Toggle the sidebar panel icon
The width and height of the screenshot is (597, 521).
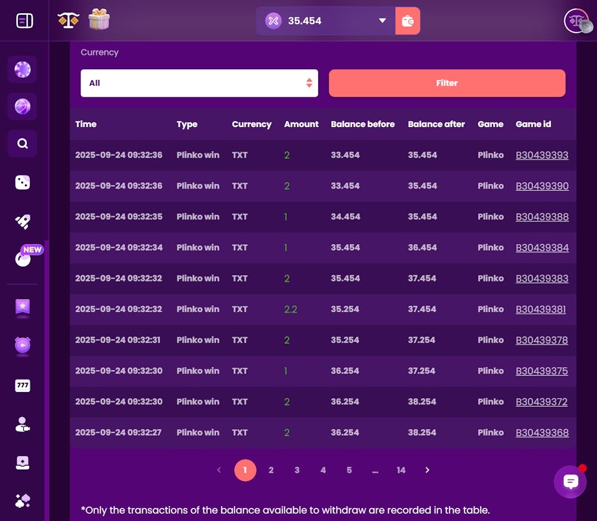pyautogui.click(x=24, y=20)
